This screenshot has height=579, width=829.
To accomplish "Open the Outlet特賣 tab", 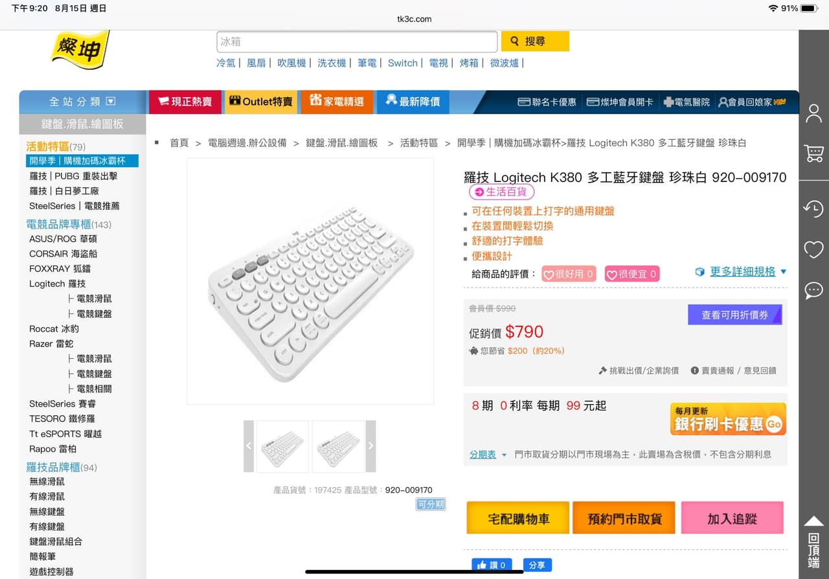I will (261, 102).
